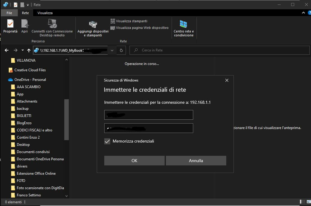Open the recent locations dropdown arrow

click(x=23, y=50)
